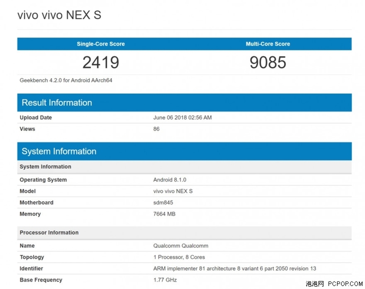
Task: Select the motherboard value sdm845
Action: [x=163, y=203]
